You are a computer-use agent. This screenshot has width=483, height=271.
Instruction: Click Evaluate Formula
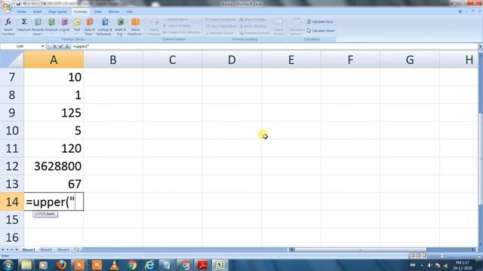point(254,33)
